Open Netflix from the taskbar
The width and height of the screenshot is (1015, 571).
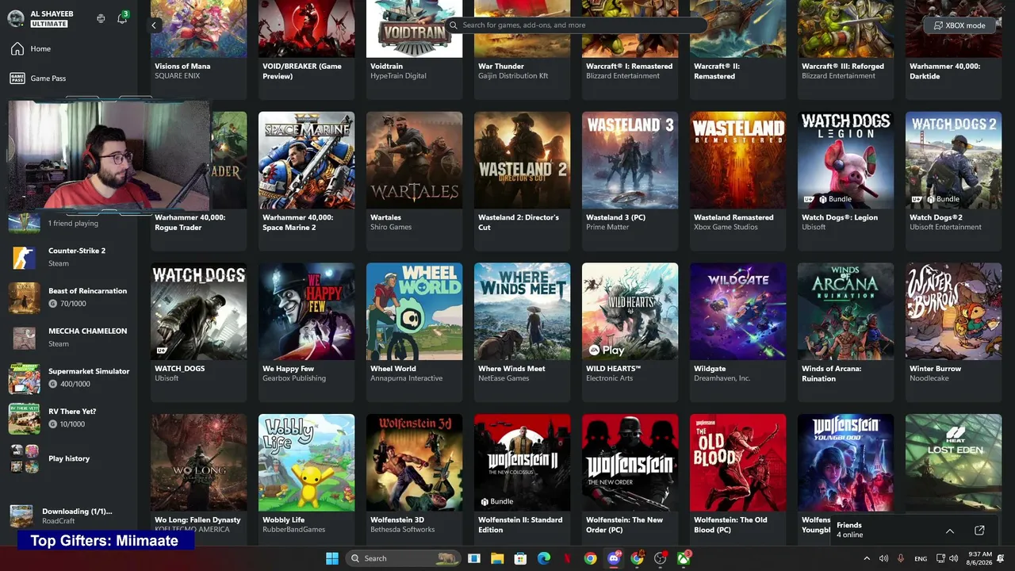(x=567, y=558)
